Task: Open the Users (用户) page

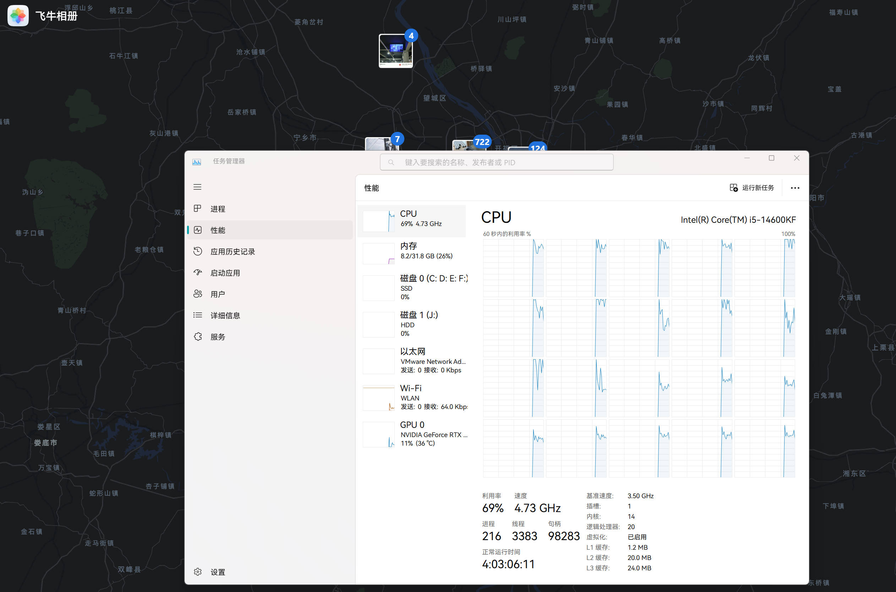Action: (x=217, y=294)
